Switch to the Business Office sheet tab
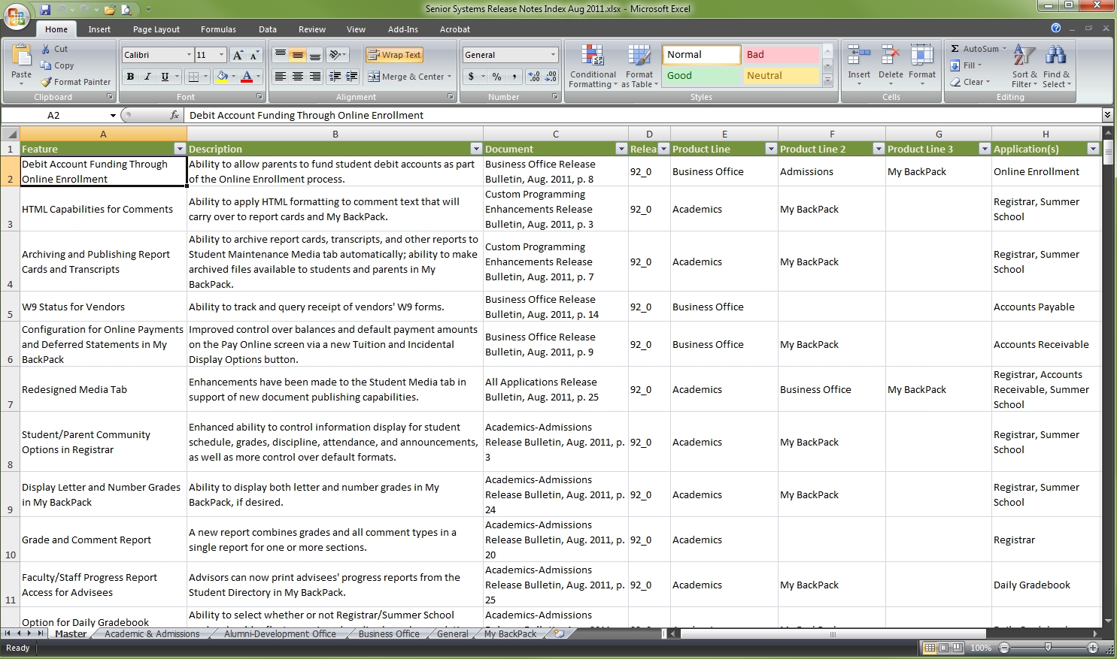This screenshot has width=1117, height=659. [389, 634]
